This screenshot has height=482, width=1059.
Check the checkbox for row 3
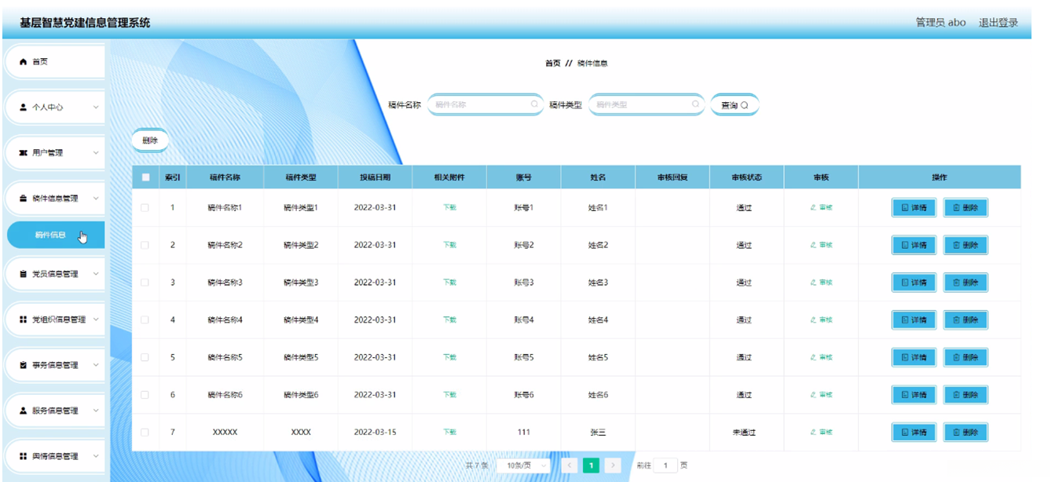(x=145, y=283)
